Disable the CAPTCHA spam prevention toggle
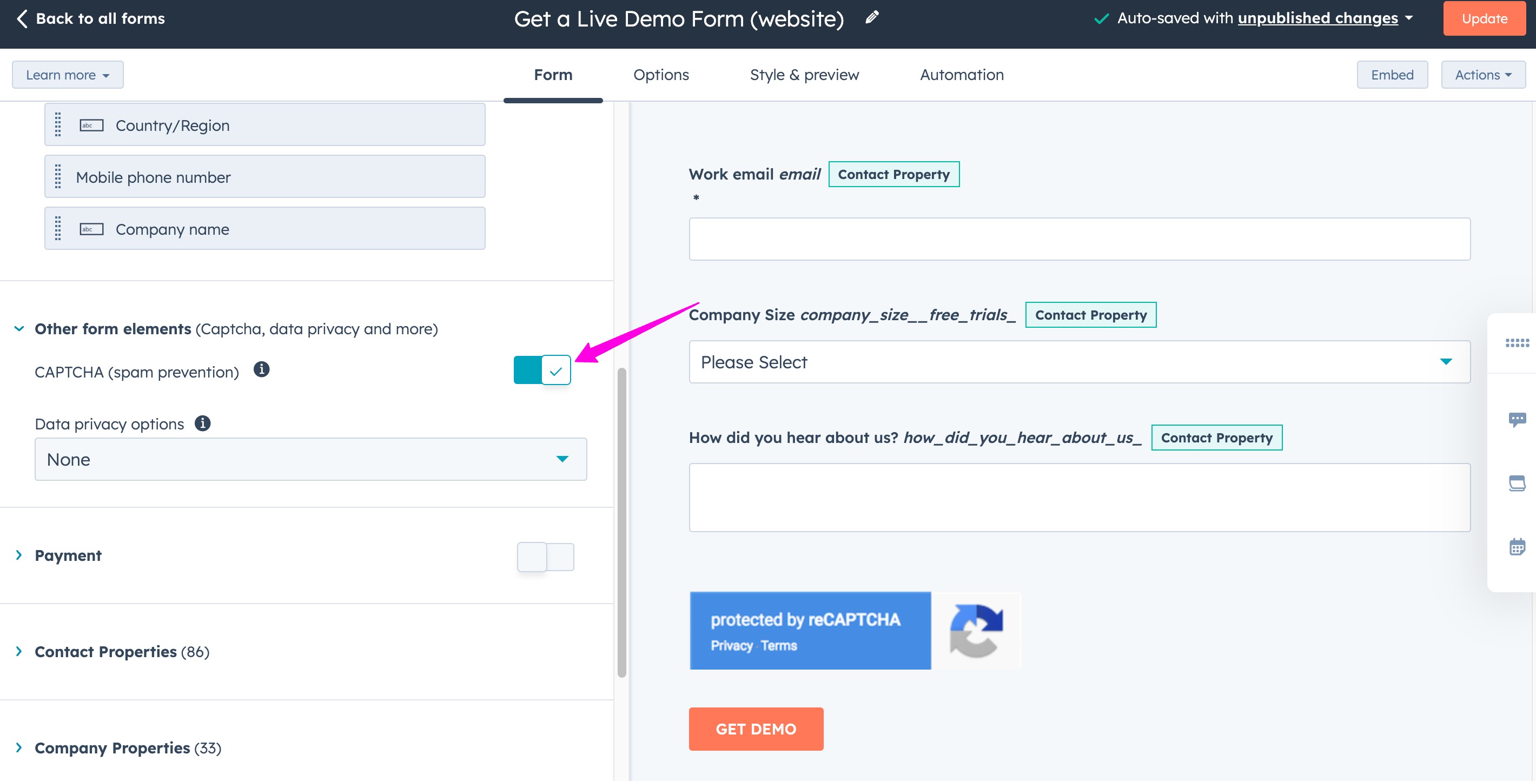 click(x=542, y=370)
